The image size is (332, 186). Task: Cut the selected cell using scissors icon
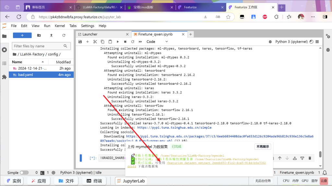coord(95,42)
